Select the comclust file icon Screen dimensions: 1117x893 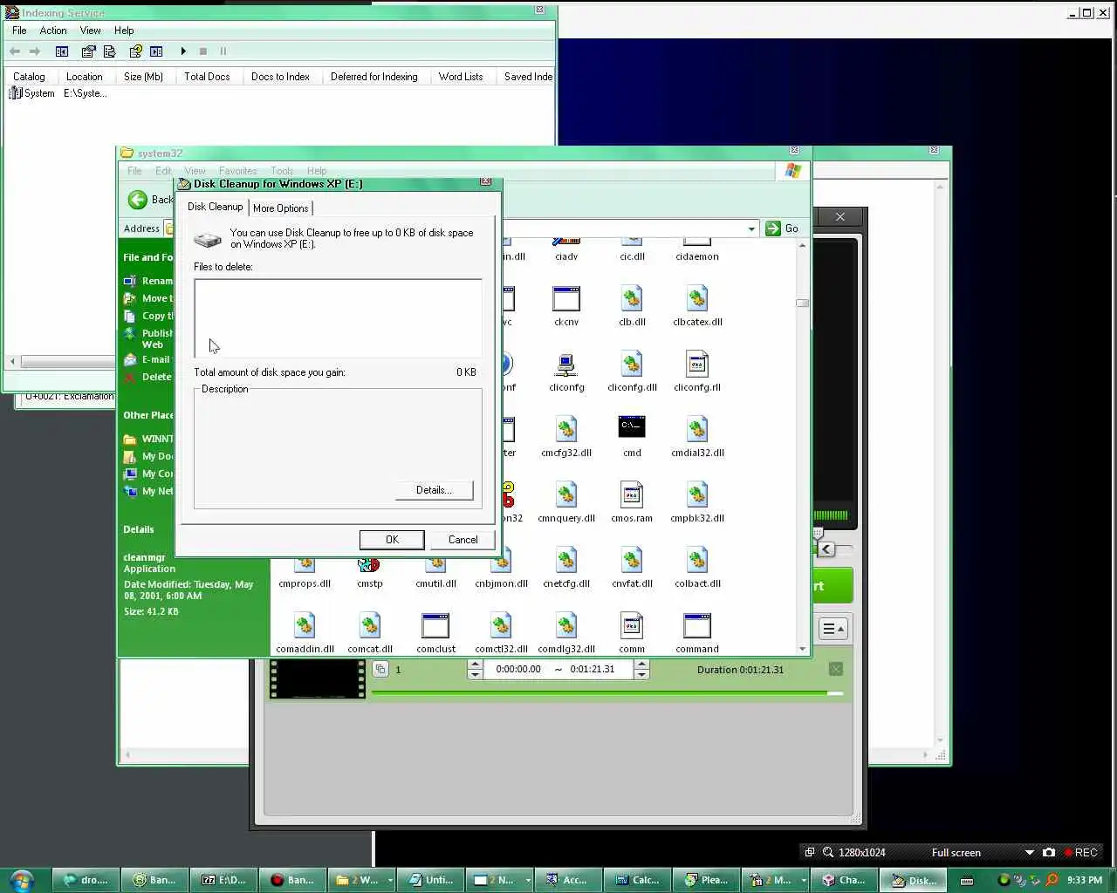pyautogui.click(x=435, y=626)
